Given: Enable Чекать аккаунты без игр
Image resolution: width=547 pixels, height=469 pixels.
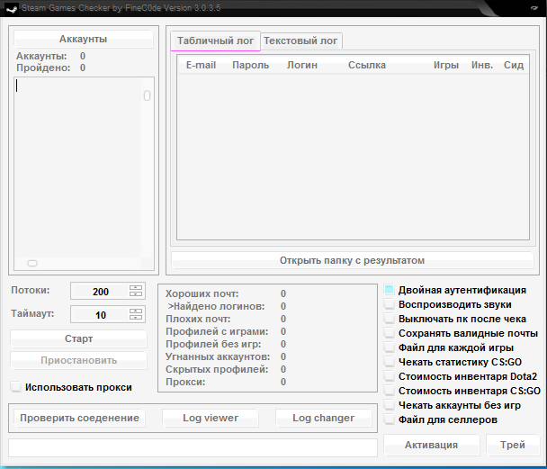Looking at the screenshot, I should point(389,405).
